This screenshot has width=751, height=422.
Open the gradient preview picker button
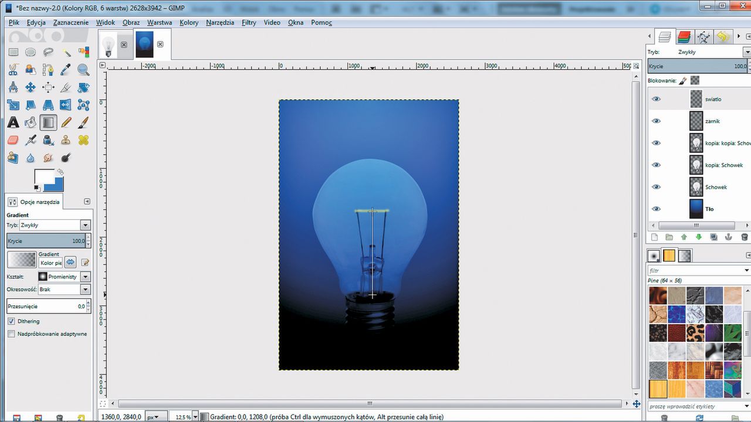pos(22,260)
